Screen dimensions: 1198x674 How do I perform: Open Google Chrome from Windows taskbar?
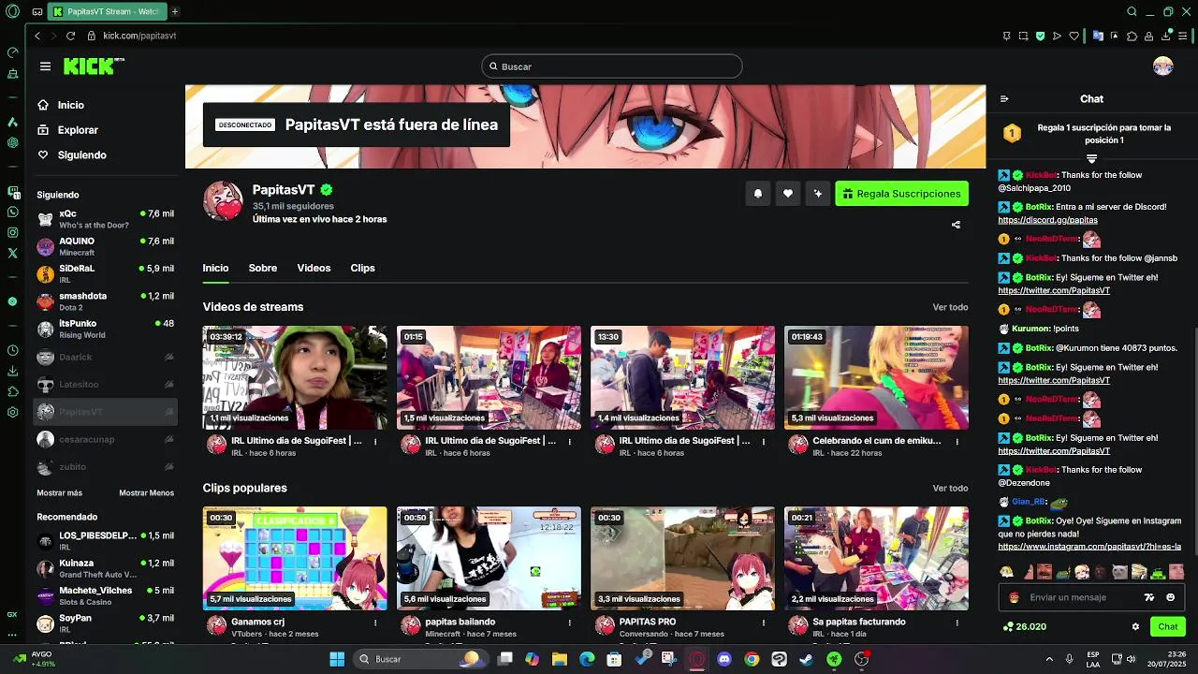(752, 659)
